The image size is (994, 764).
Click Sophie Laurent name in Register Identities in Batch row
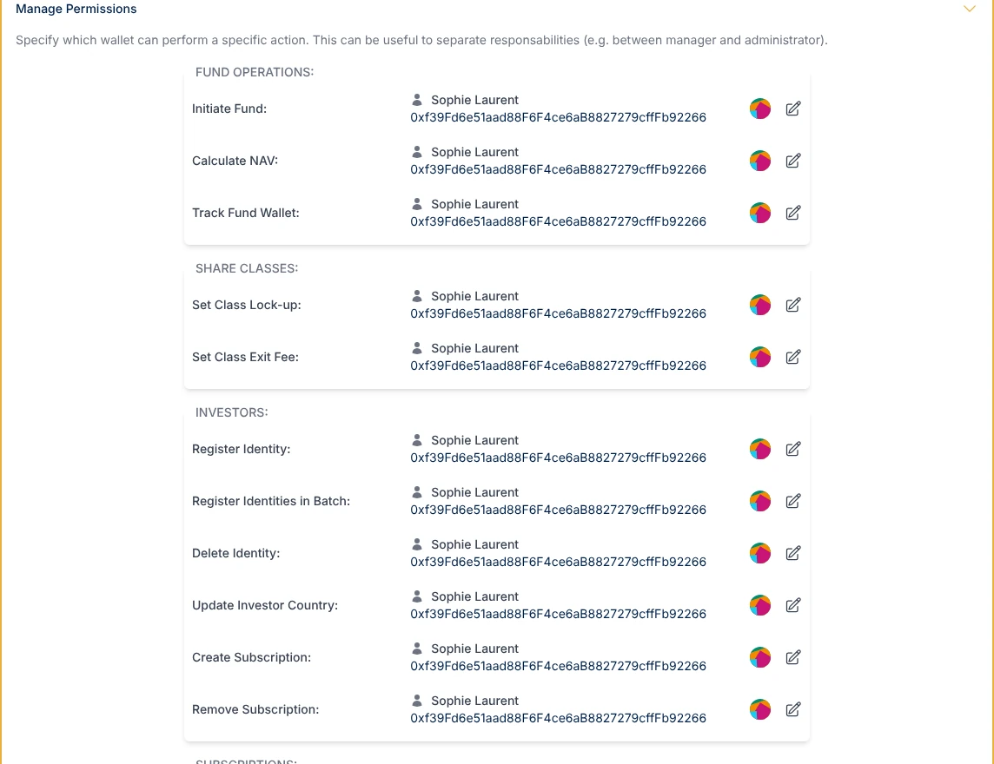[474, 492]
